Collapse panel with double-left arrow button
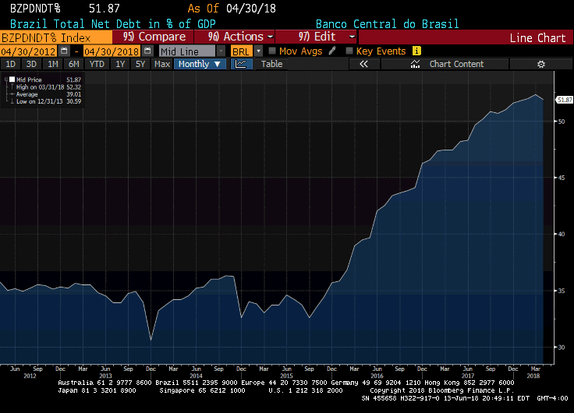The height and width of the screenshot is (413, 574). click(x=363, y=64)
